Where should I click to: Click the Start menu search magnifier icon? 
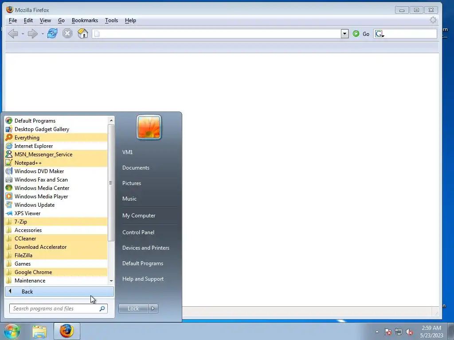pos(102,309)
